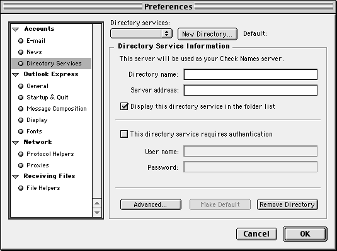Screen dimensions: 337x251
Task: Click the category list scroll down arrow
Action: point(97,213)
